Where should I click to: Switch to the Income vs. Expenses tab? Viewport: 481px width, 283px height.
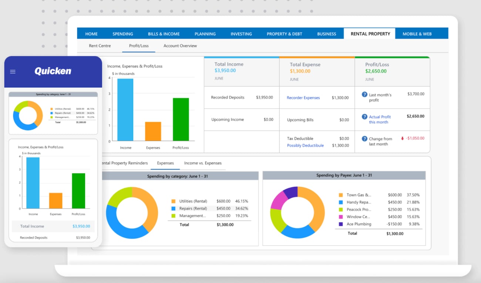coord(203,163)
